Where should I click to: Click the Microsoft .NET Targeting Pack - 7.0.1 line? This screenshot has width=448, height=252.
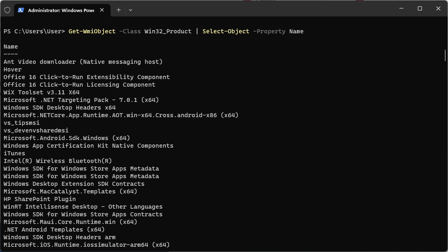[81, 100]
